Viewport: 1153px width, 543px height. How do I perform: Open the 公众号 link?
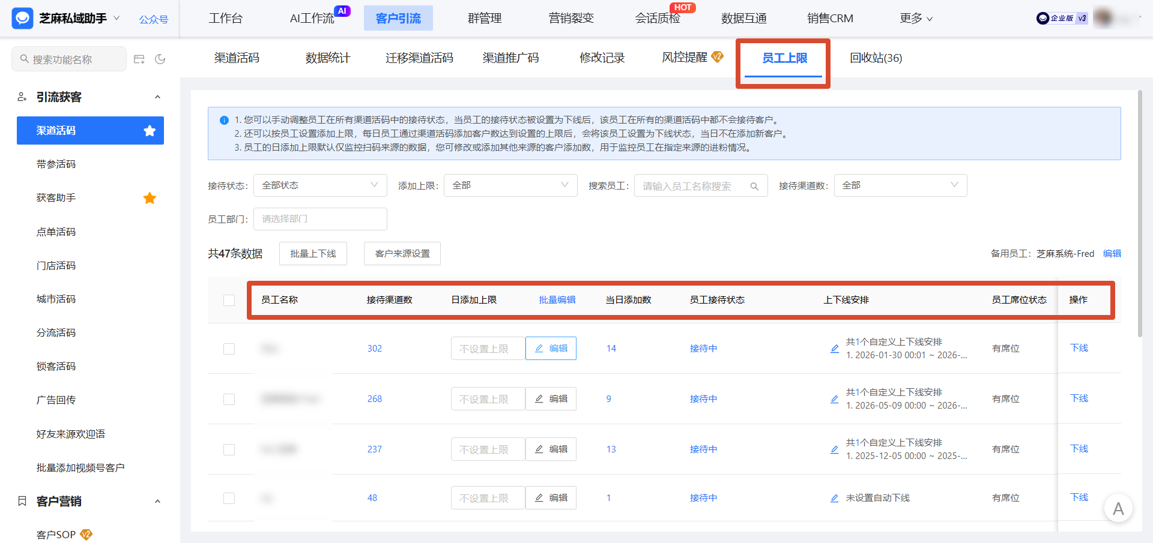154,19
